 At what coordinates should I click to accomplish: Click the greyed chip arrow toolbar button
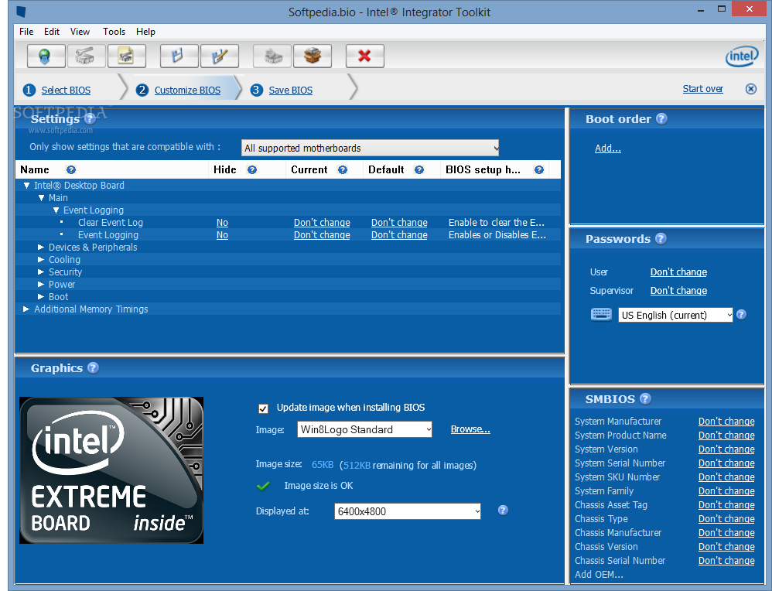(x=272, y=56)
